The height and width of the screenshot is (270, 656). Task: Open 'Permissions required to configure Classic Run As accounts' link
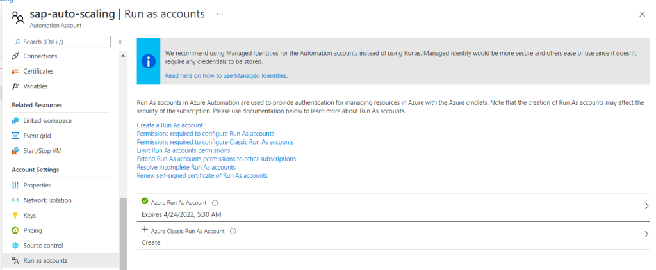tap(215, 141)
